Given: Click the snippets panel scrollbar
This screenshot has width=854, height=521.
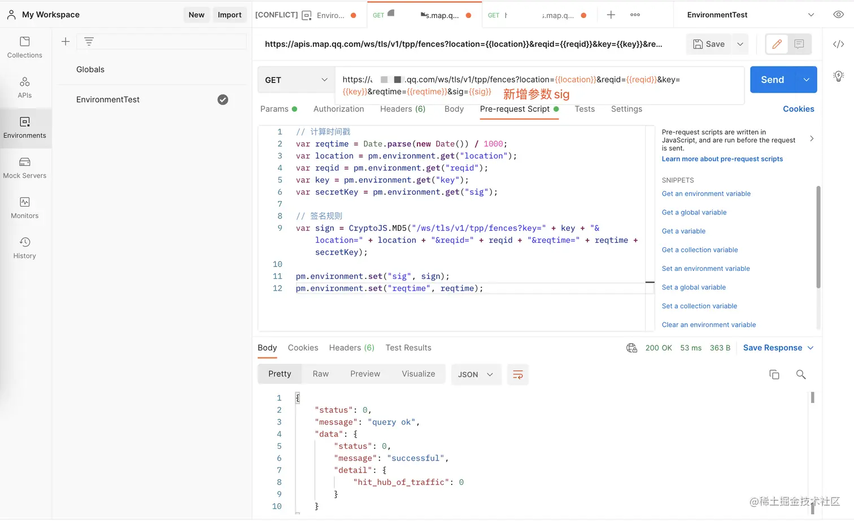Looking at the screenshot, I should pos(818,237).
